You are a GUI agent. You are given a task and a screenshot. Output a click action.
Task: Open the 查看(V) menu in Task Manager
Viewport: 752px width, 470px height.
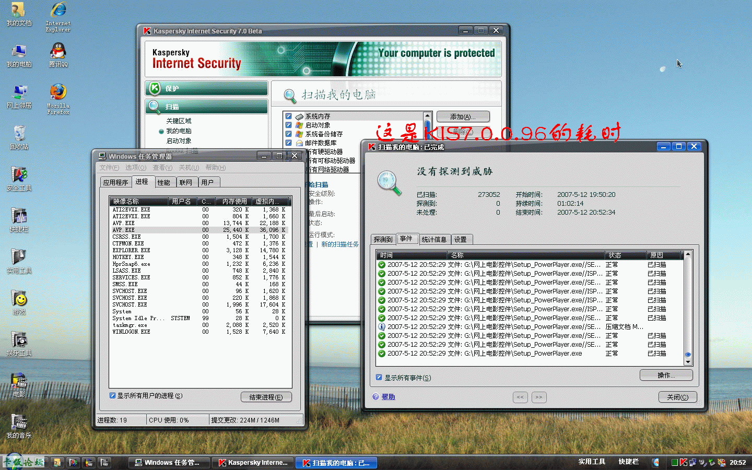[162, 168]
